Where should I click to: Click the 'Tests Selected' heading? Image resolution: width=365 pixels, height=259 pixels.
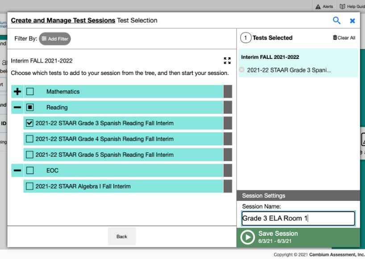(x=272, y=38)
